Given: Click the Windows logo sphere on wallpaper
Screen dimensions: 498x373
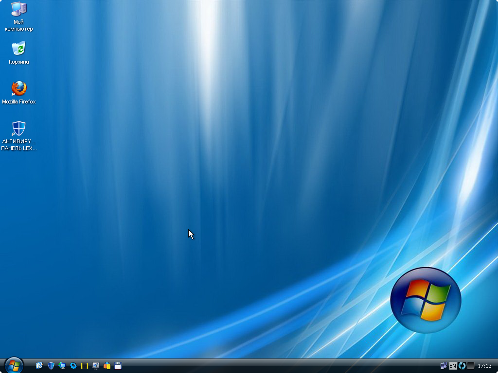Looking at the screenshot, I should click(x=426, y=300).
